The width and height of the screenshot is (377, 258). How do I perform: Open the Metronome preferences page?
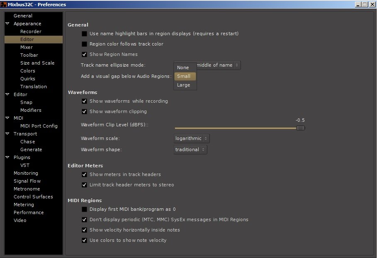pyautogui.click(x=27, y=189)
